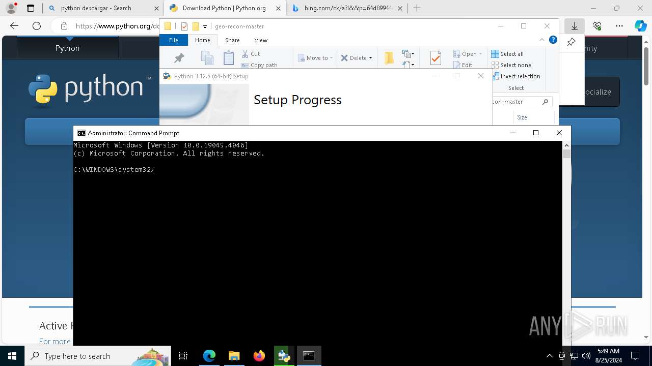Image resolution: width=652 pixels, height=366 pixels.
Task: Click the Edge address bar URL
Action: pyautogui.click(x=117, y=26)
